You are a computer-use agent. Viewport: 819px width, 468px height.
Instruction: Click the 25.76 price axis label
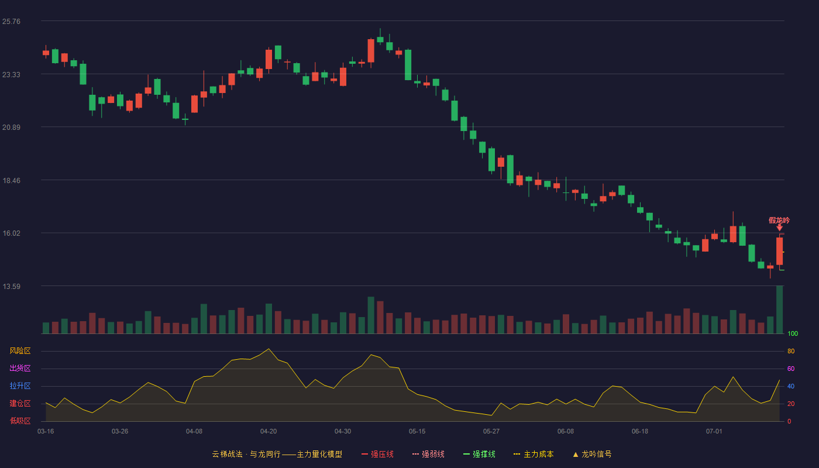click(11, 22)
